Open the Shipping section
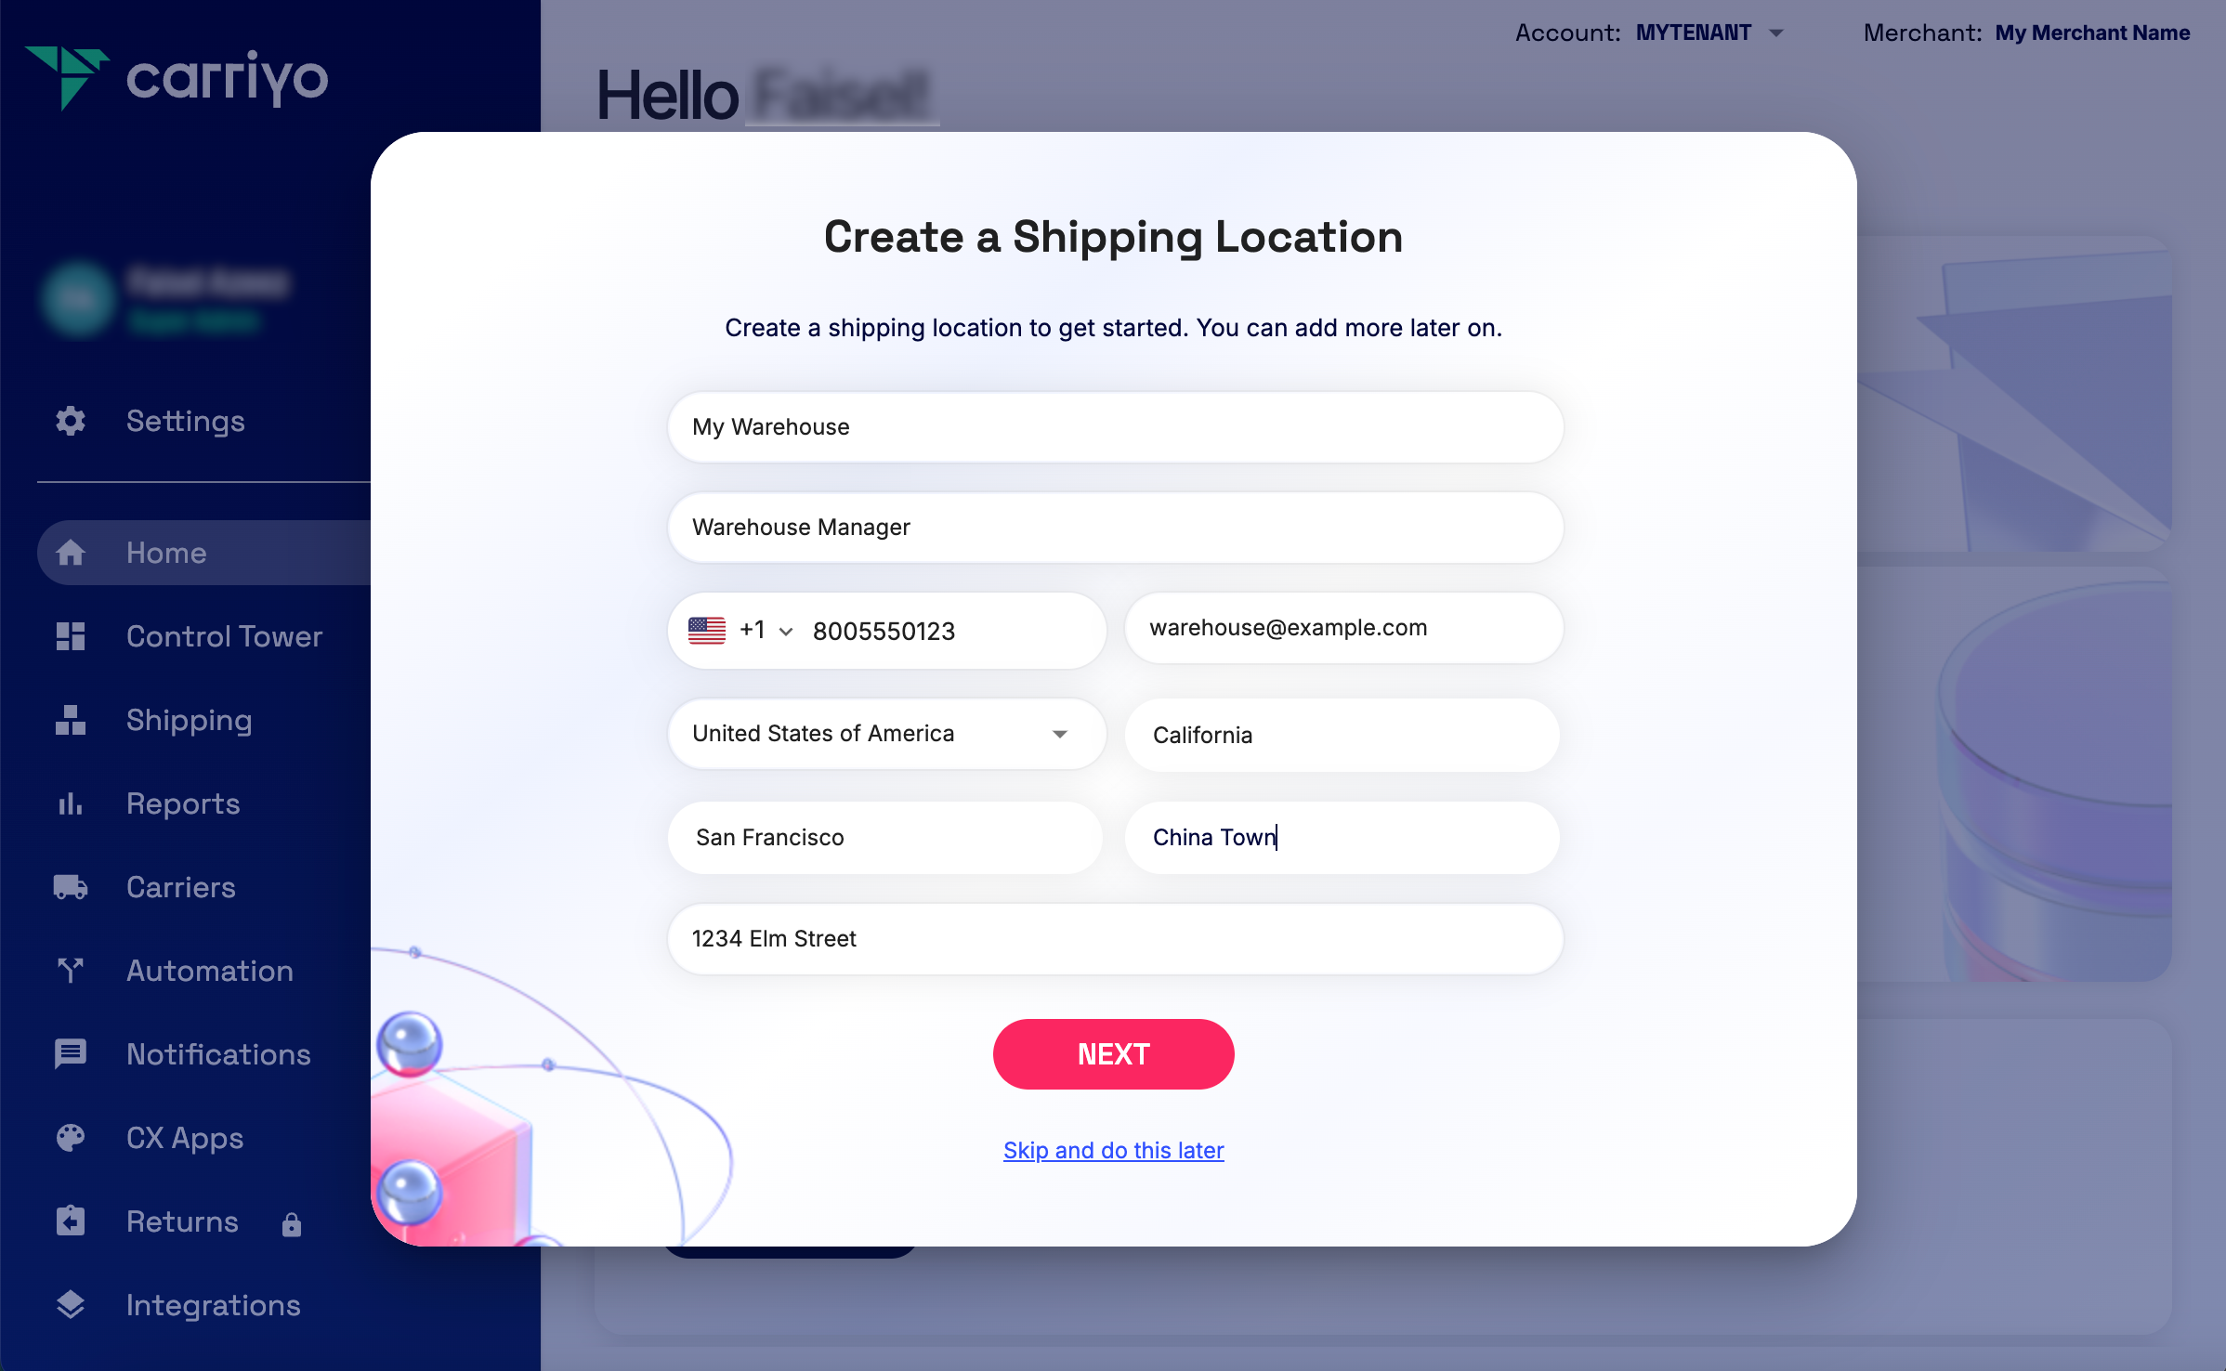The width and height of the screenshot is (2226, 1371). point(190,721)
